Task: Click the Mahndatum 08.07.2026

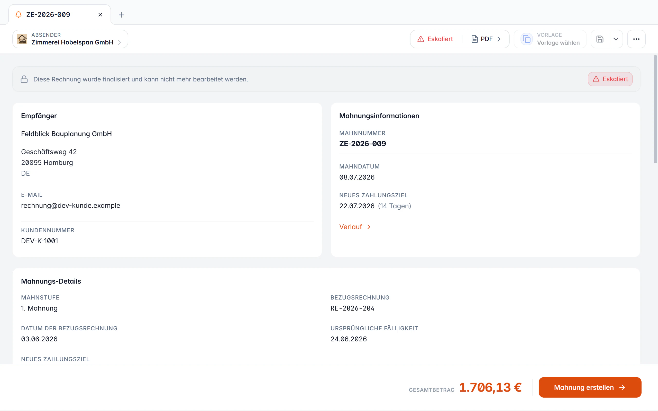Action: [x=357, y=177]
